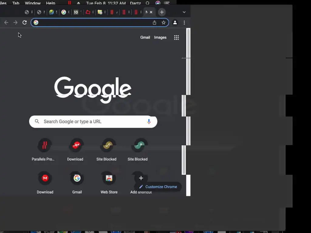
Task: Bookmark this tab with the star icon
Action: coord(163,22)
